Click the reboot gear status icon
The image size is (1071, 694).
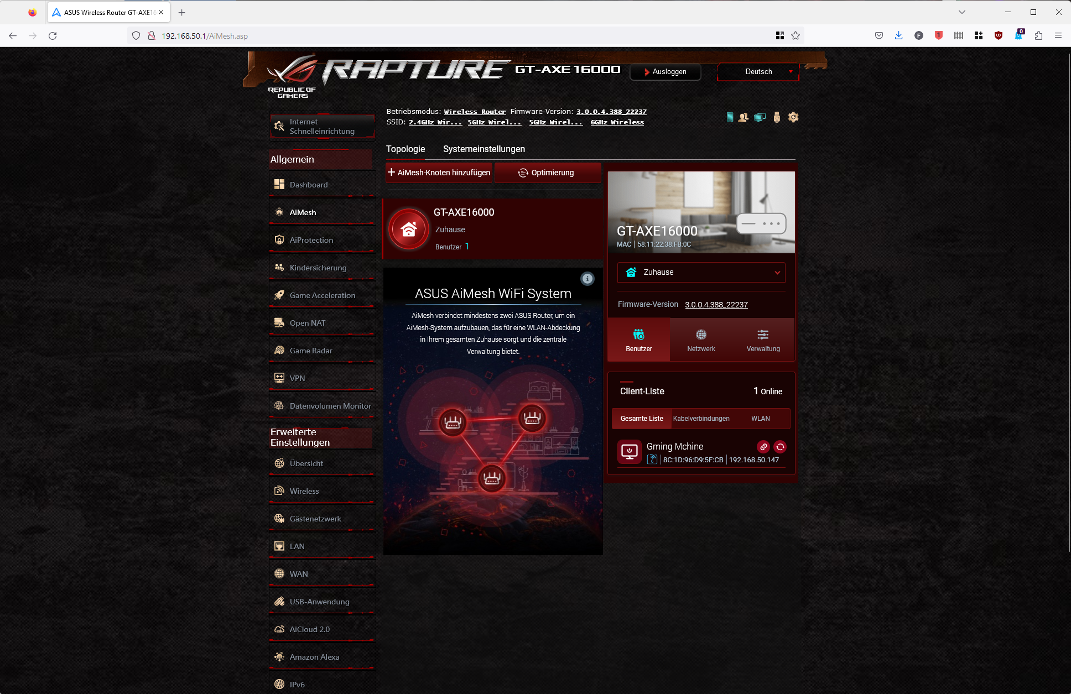(793, 117)
